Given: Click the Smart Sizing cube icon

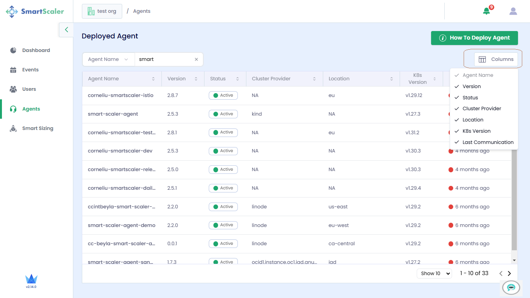Looking at the screenshot, I should click(x=13, y=128).
